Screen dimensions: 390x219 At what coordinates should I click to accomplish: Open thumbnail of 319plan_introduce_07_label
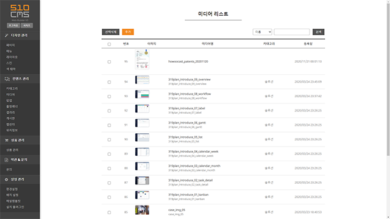click(142, 109)
